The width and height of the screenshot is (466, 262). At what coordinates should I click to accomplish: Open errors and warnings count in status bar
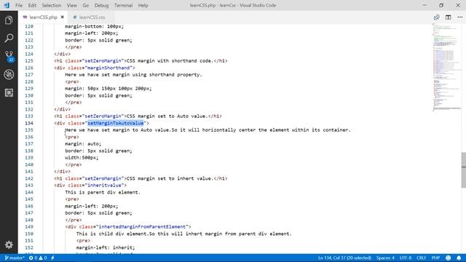point(38,258)
